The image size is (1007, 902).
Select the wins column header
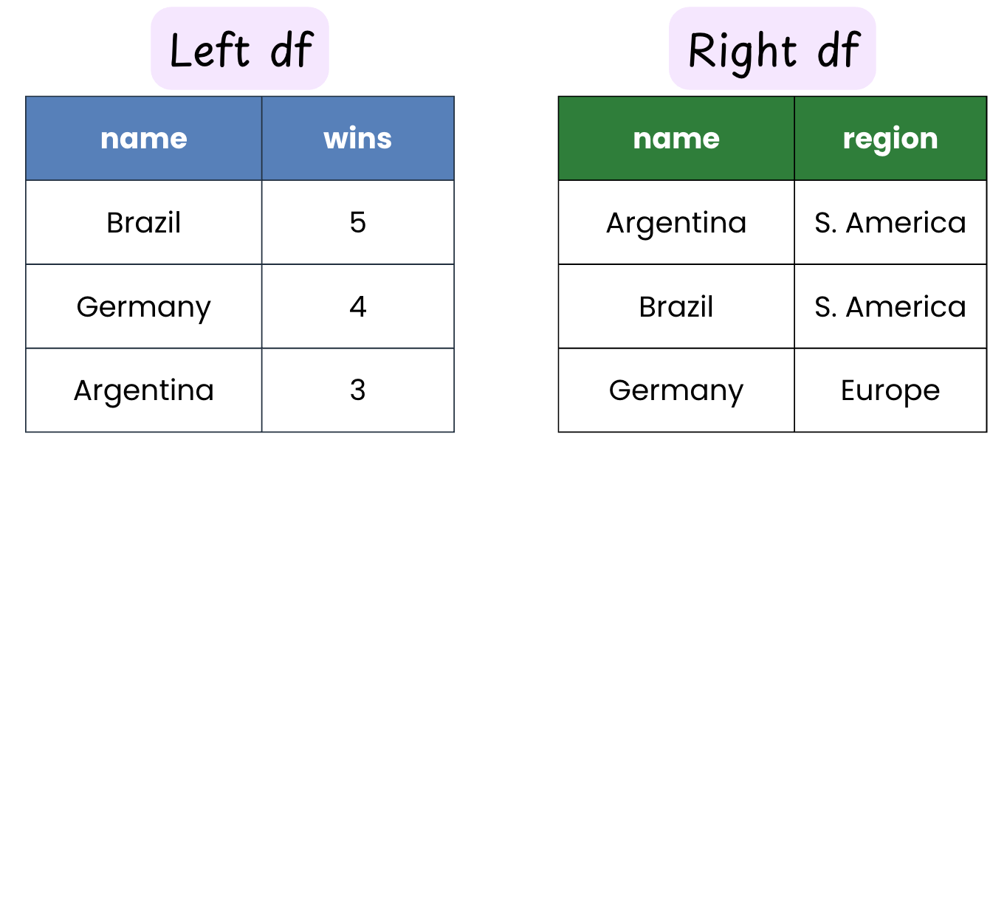point(358,139)
